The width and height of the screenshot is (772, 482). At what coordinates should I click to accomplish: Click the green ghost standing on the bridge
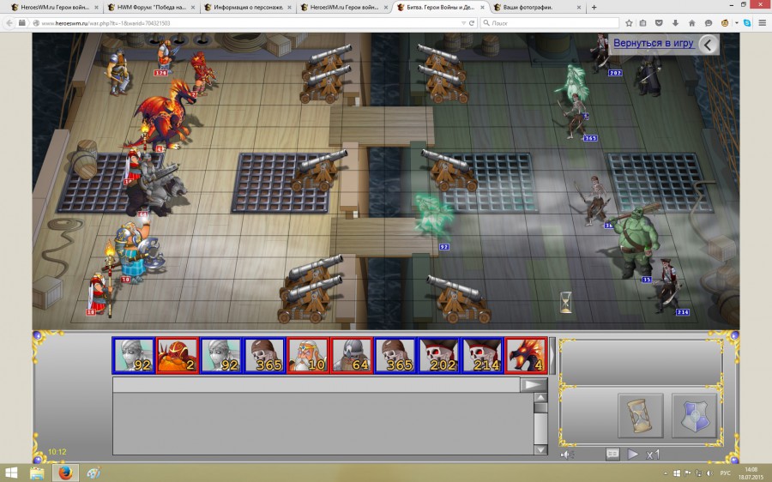432,217
